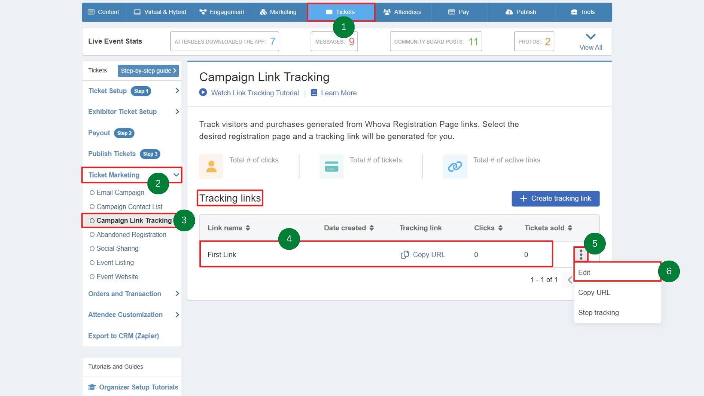This screenshot has width=704, height=396.
Task: Choose Stop tracking from the context menu
Action: 598,312
